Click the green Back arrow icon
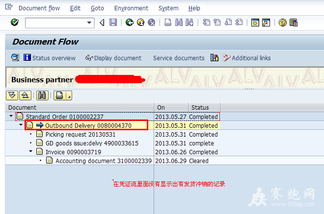Image resolution: width=324 pixels, height=214 pixels. (x=130, y=23)
